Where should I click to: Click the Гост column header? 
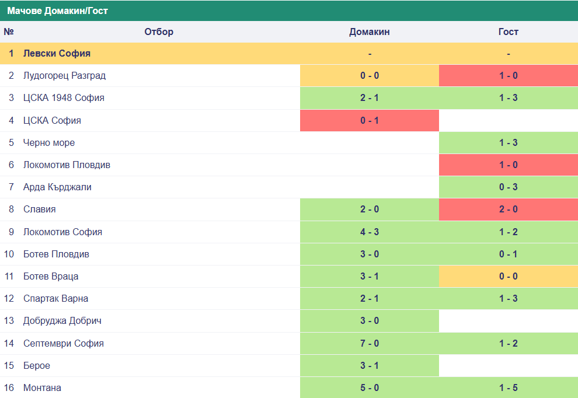[x=509, y=32]
